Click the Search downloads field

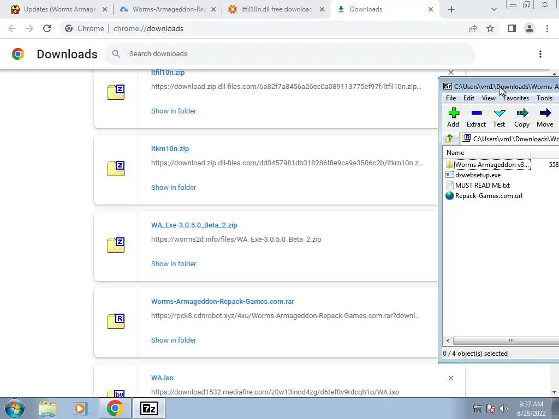click(290, 54)
